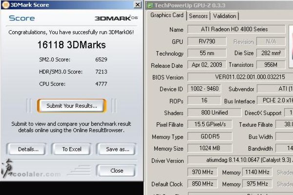This screenshot has width=293, height=195.
Task: Click the Close button in 3DMark
Action: pos(116,171)
